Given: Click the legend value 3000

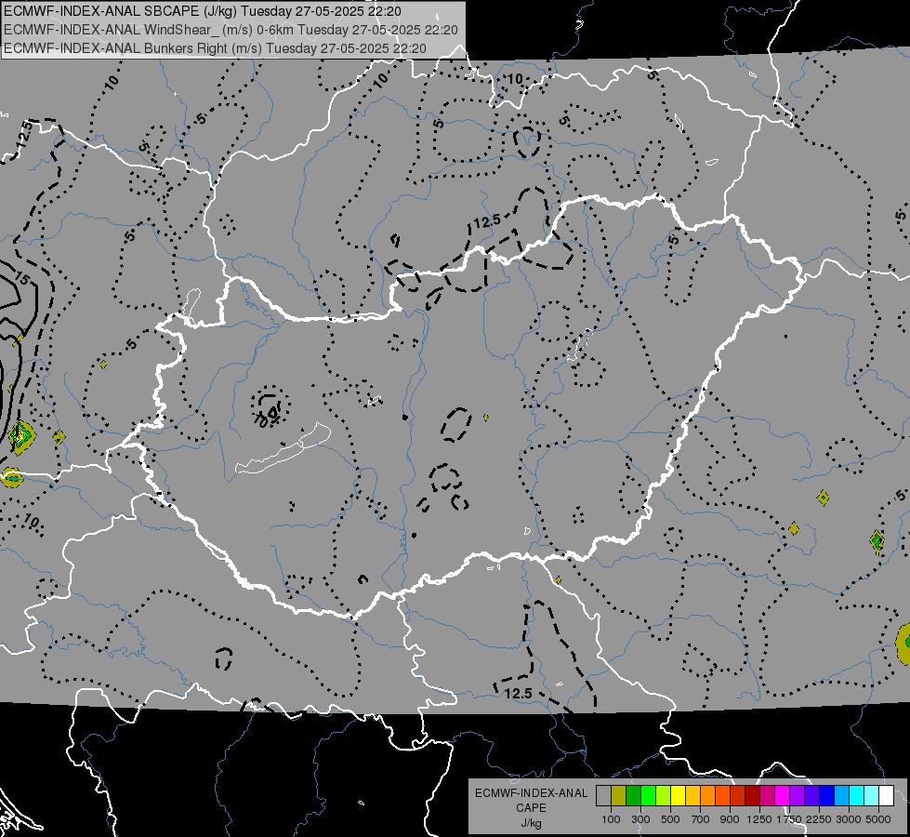Looking at the screenshot, I should click(x=849, y=819).
